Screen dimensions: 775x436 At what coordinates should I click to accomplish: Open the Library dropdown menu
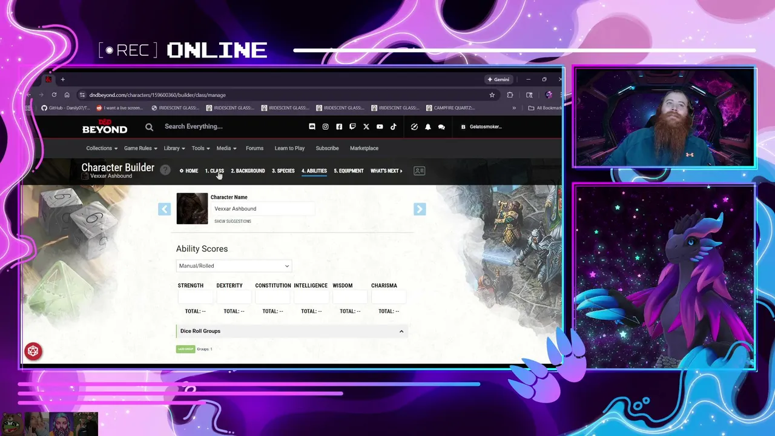(x=174, y=148)
